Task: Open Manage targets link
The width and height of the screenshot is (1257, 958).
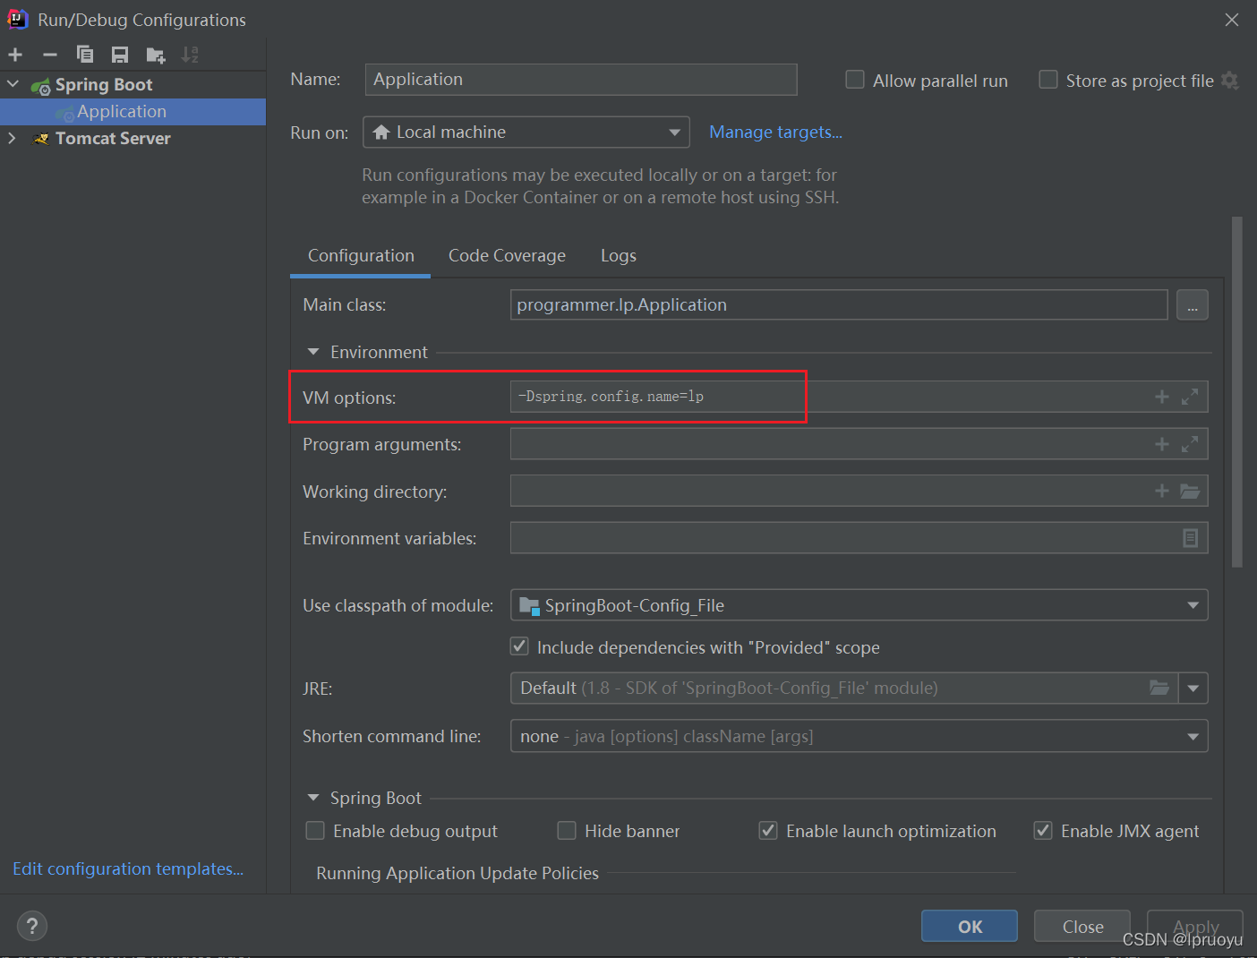Action: (775, 133)
